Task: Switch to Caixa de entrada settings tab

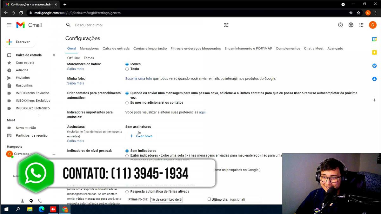Action: tap(116, 49)
